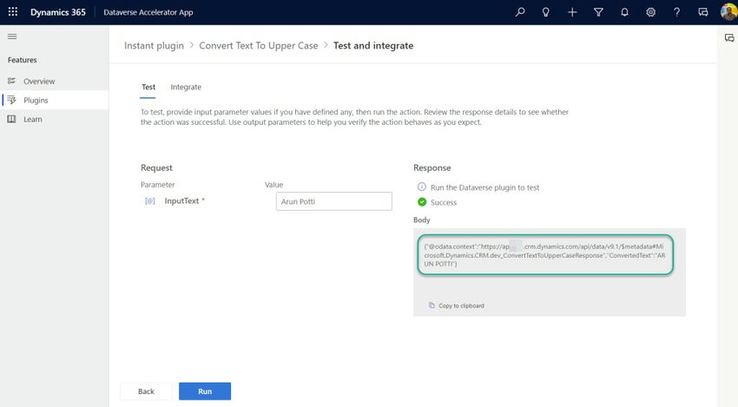The image size is (738, 407).
Task: Collapse the left navigation hamburger menu
Action: point(12,36)
